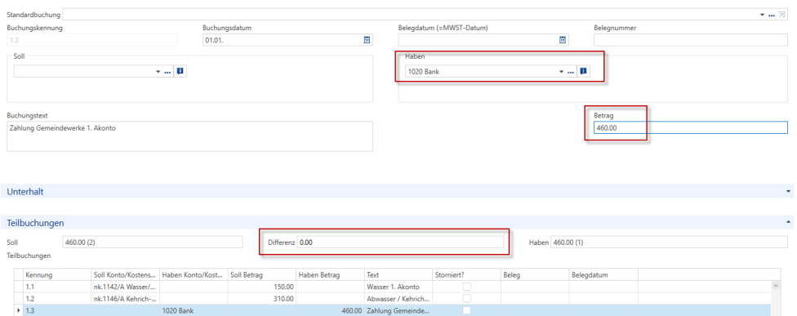Click the Abwasser / Kehrich text cell

(x=398, y=298)
